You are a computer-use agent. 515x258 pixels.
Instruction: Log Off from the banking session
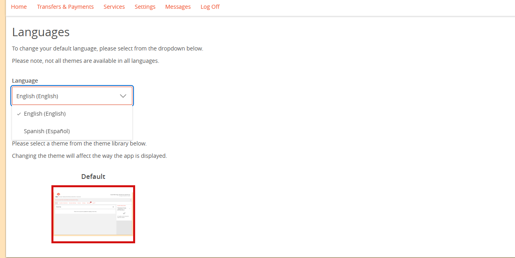[x=210, y=6]
